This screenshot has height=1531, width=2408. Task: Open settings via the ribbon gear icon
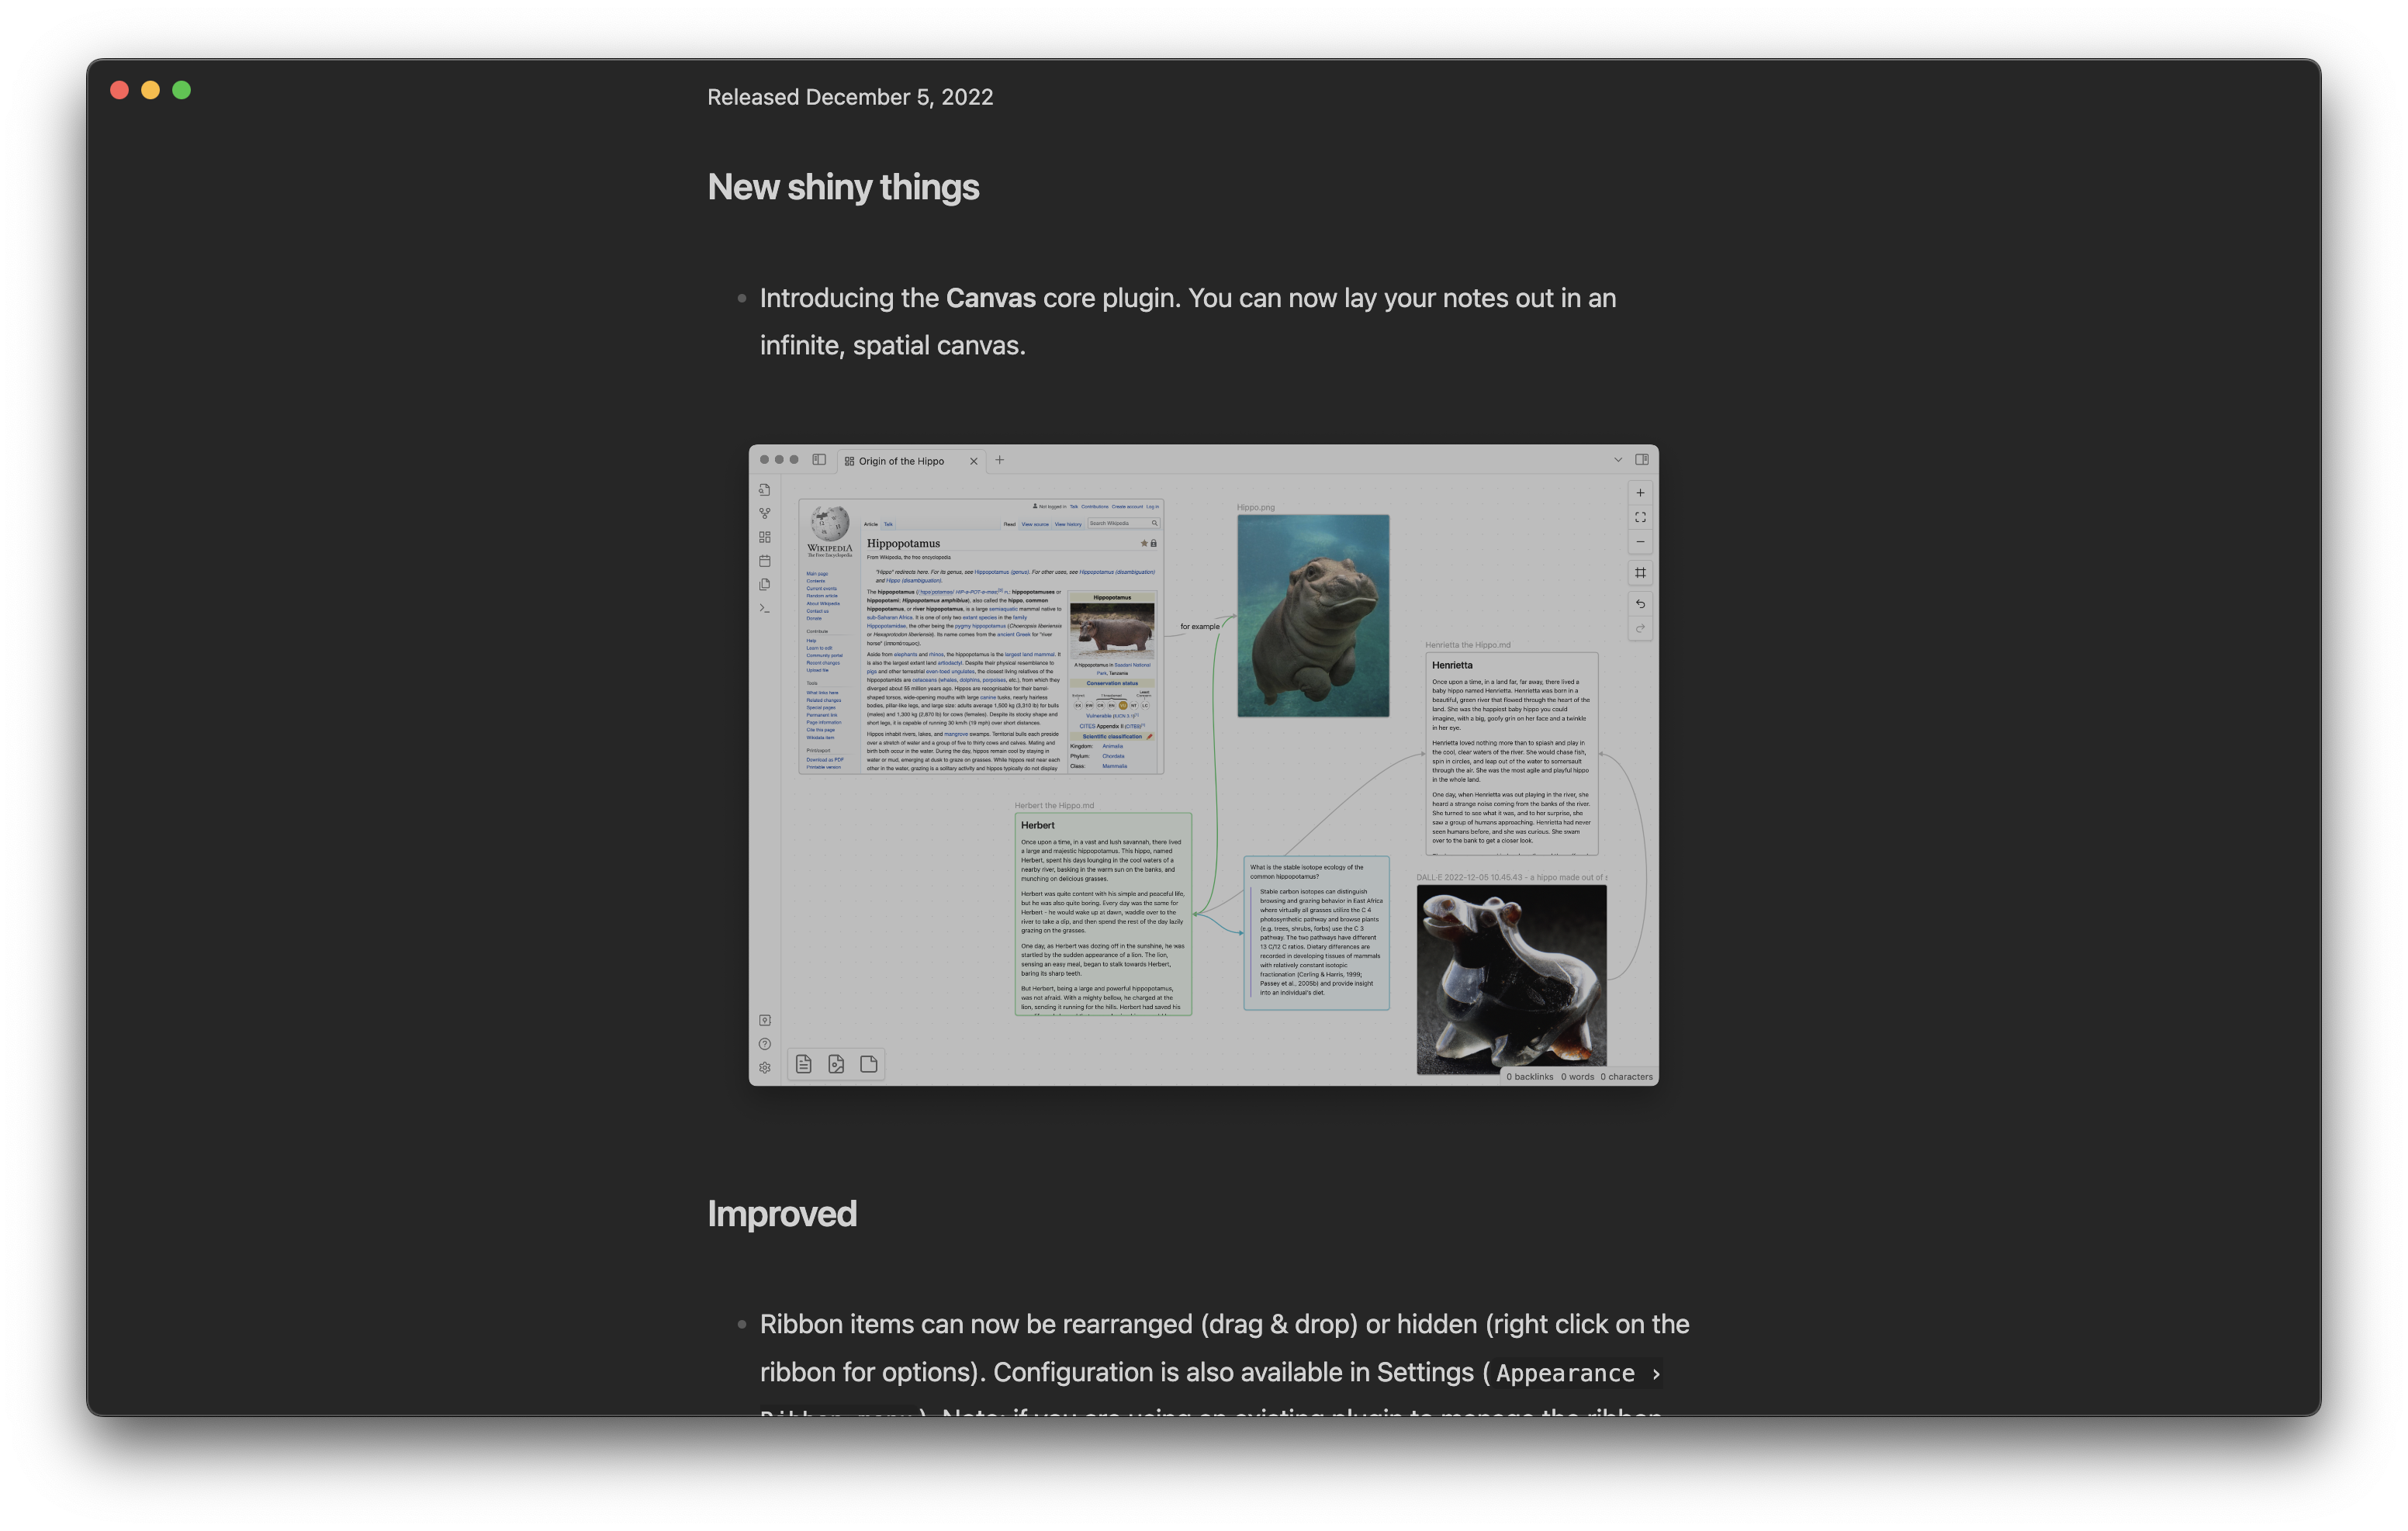pos(764,1067)
